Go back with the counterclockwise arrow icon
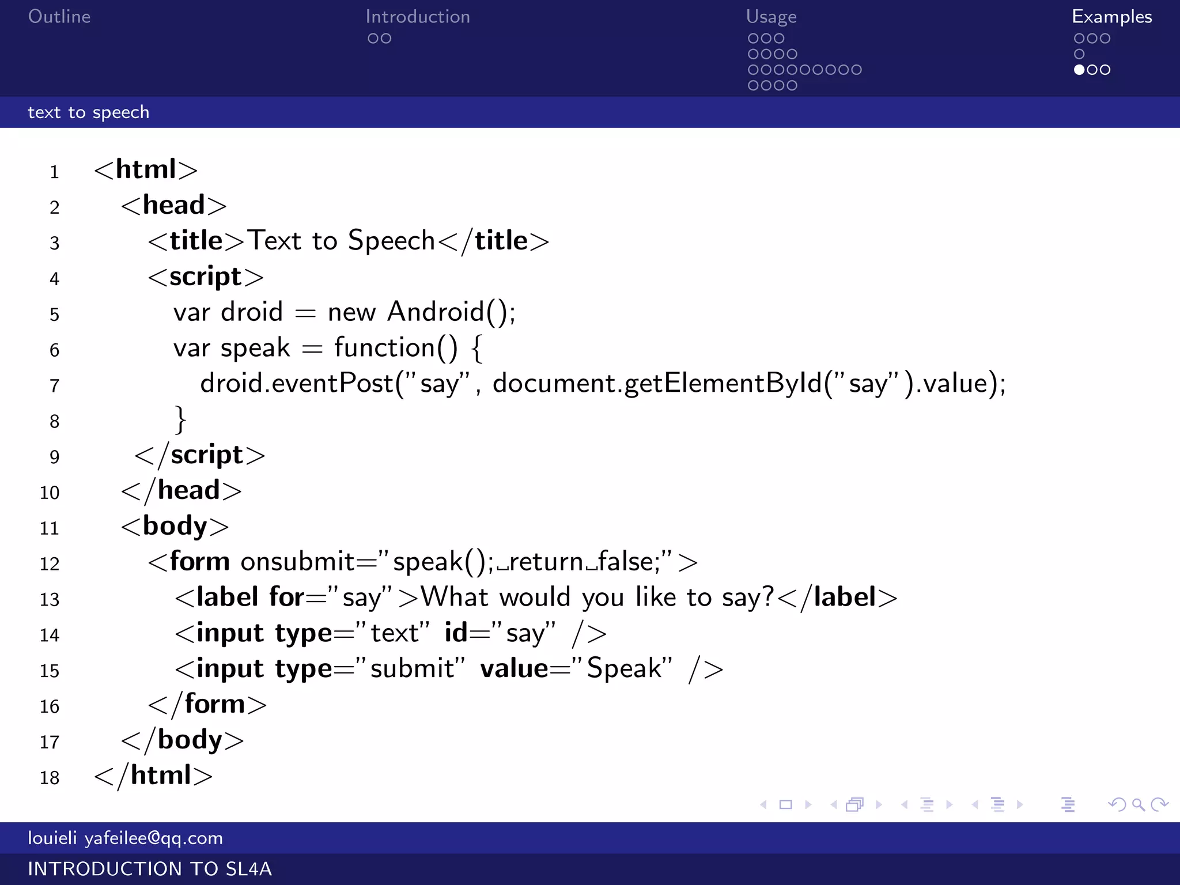This screenshot has height=885, width=1180. tap(1117, 804)
